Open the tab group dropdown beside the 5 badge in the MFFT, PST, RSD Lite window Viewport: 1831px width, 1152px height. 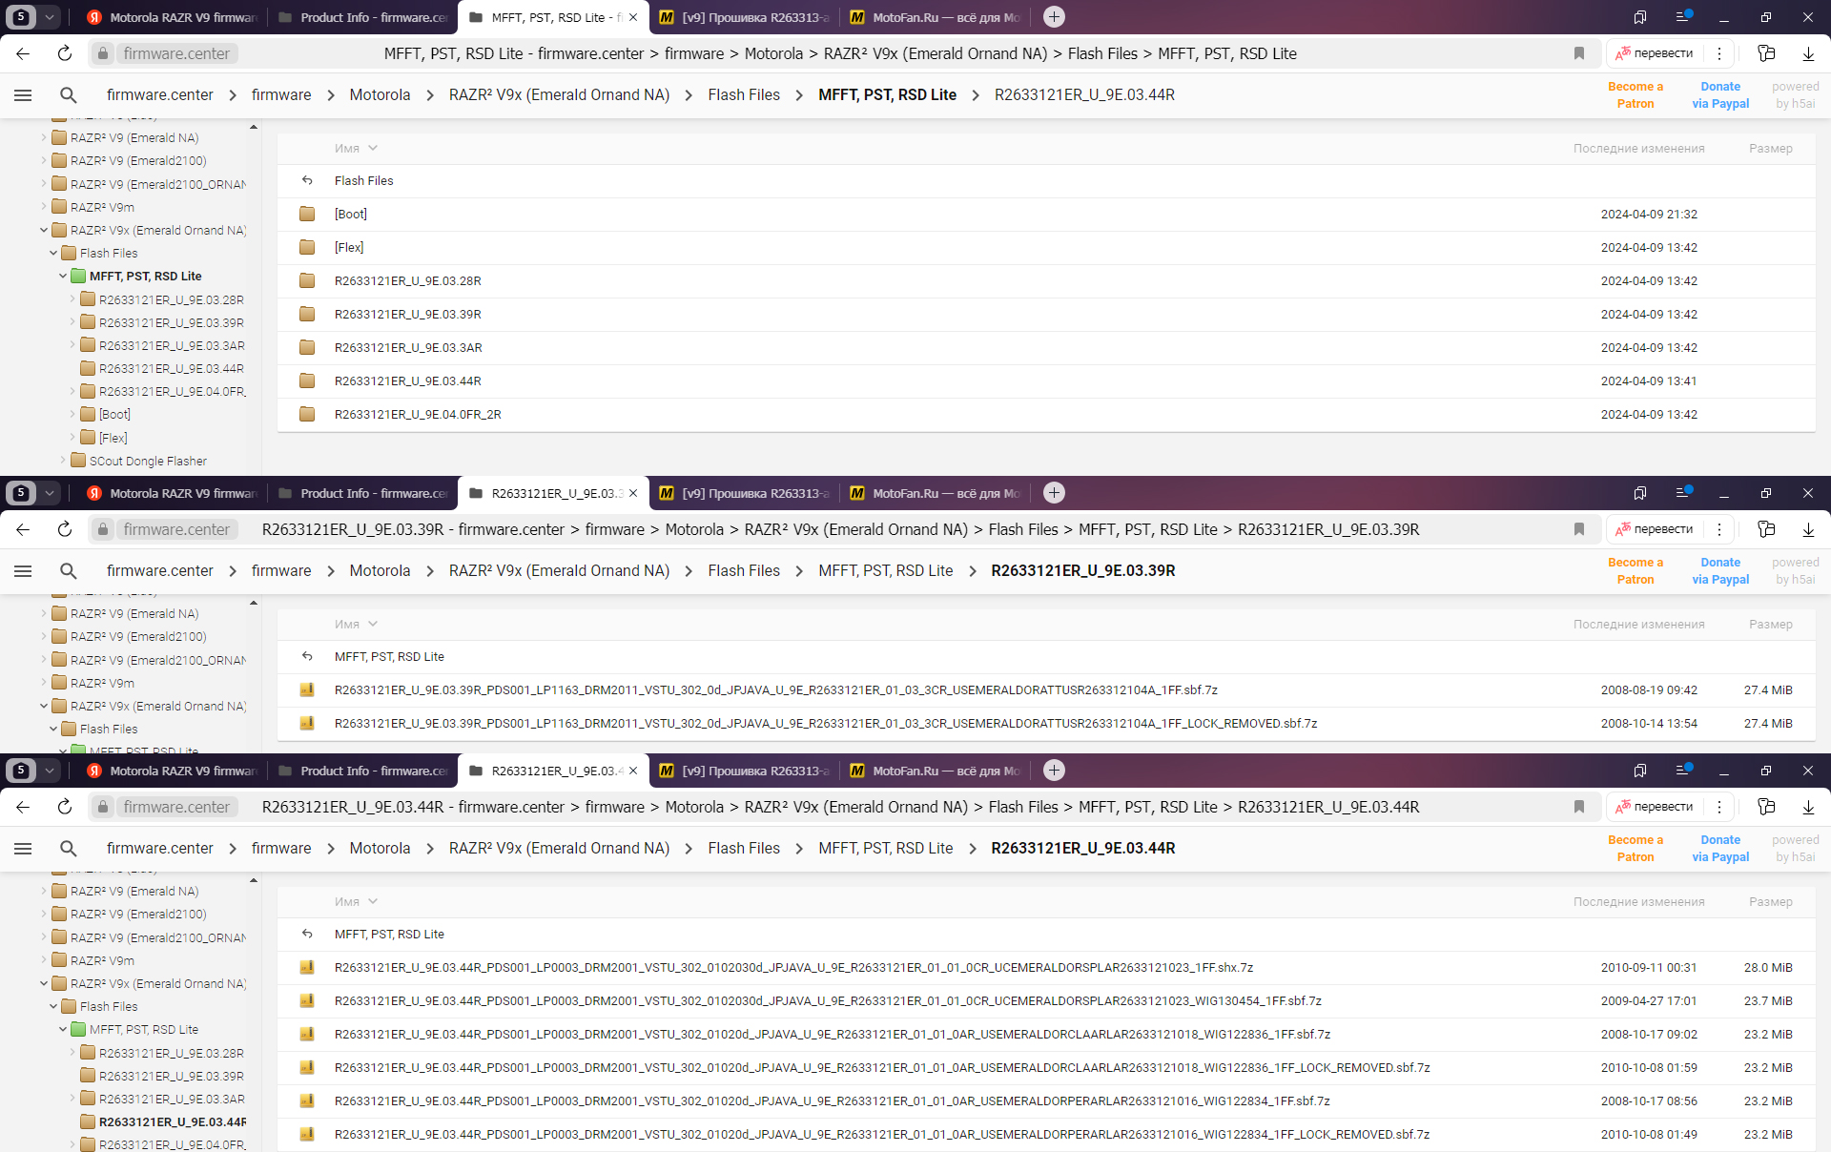pos(49,17)
